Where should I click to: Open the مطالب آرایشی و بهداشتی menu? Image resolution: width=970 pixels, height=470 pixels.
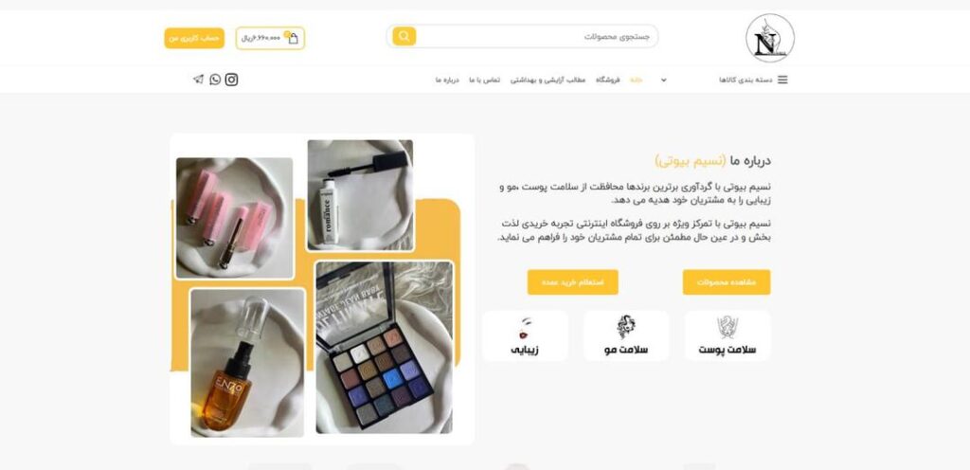click(x=548, y=80)
